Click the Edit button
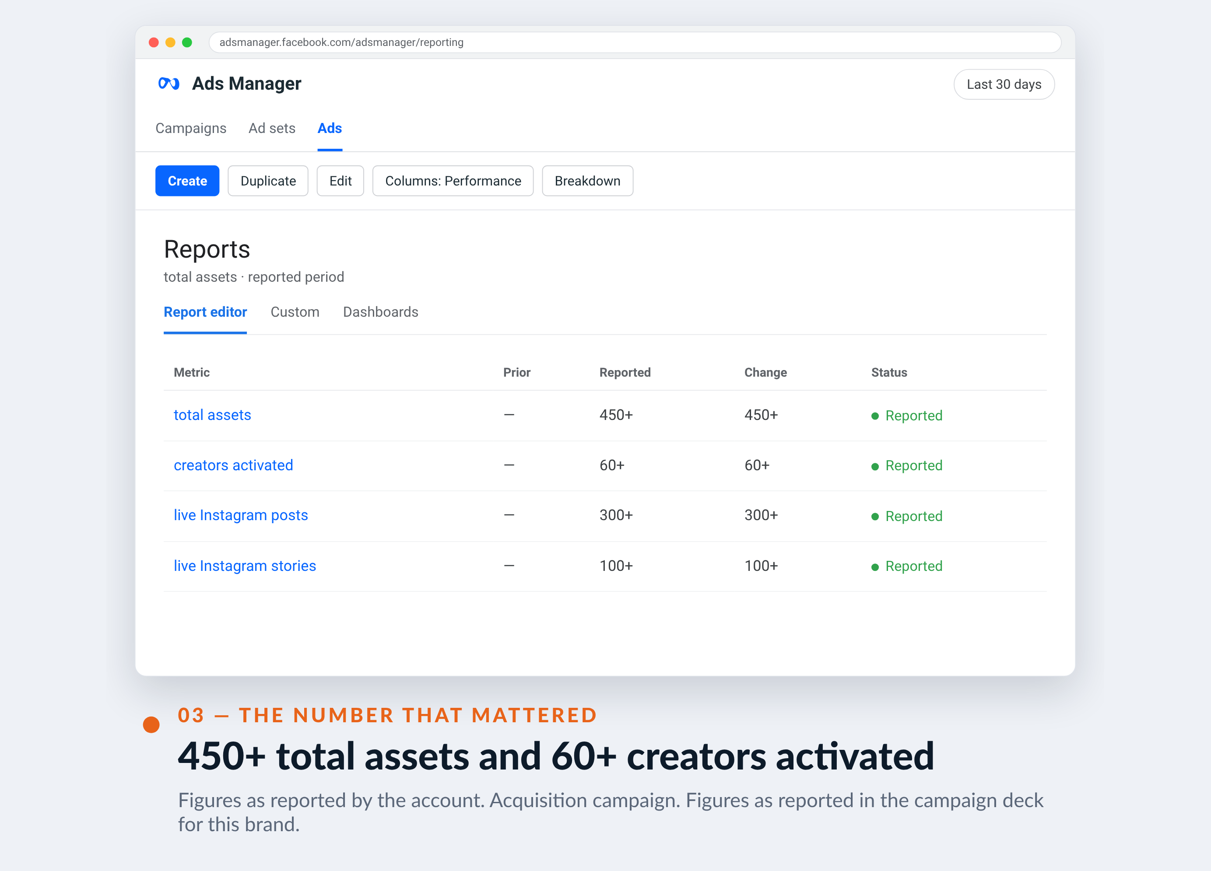The width and height of the screenshot is (1211, 871). pyautogui.click(x=340, y=181)
